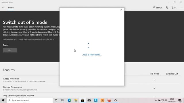The width and height of the screenshot is (184, 103).
Task: Click the Get Windows 10 S mode Switch licence text
Action: (29, 39)
